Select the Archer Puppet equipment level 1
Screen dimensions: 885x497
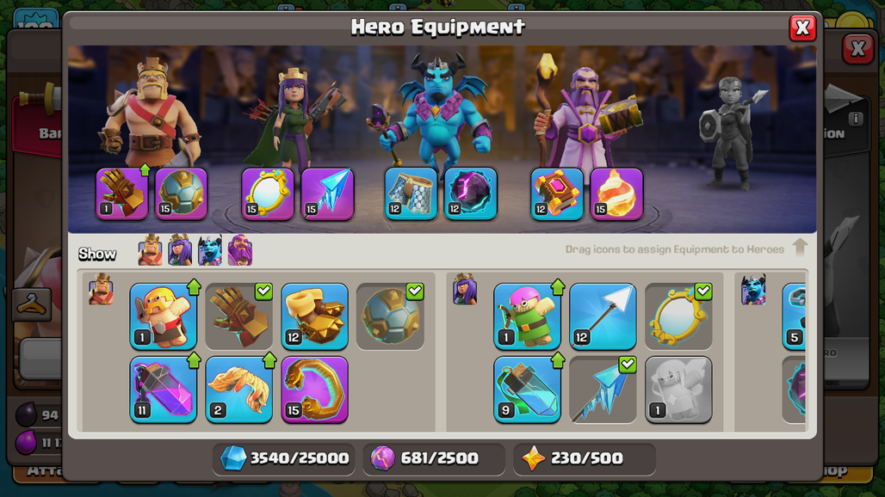click(527, 316)
